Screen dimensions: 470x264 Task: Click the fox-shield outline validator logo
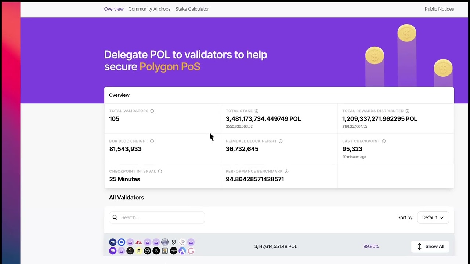click(x=174, y=242)
